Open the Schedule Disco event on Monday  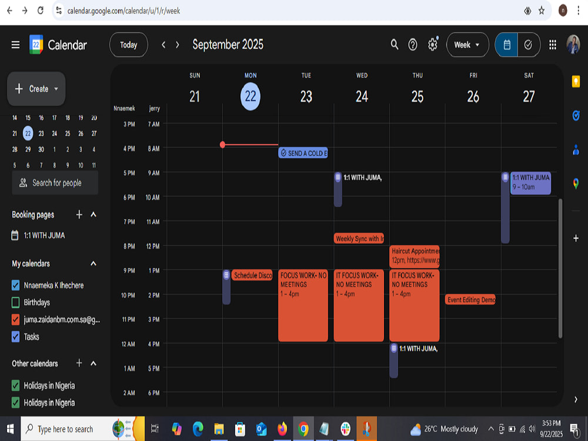coord(252,275)
